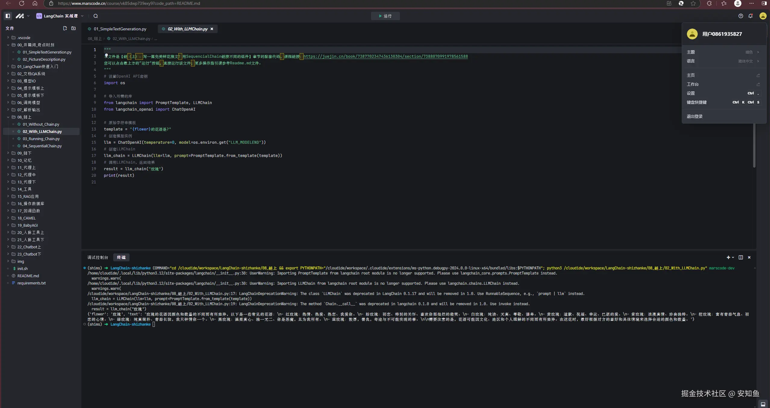This screenshot has height=408, width=770.
Task: Create a new folder in explorer
Action: click(73, 28)
